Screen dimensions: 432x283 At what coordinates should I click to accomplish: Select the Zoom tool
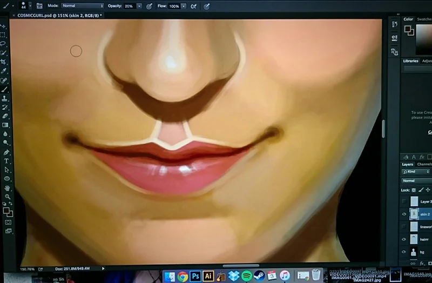[8, 197]
